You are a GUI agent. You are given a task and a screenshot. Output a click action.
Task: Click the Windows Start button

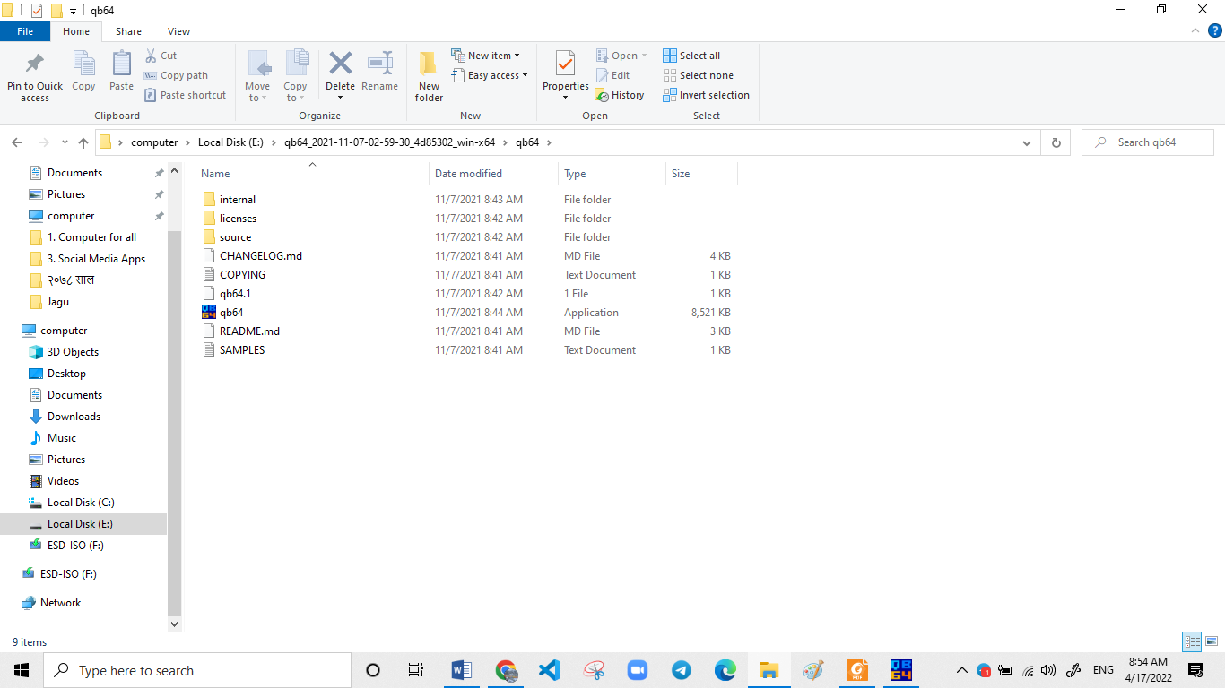coord(22,670)
